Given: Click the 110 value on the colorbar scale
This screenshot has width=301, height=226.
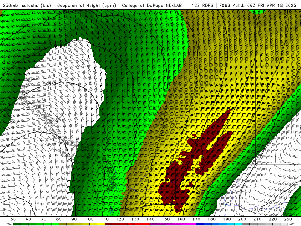Looking at the screenshot, I should (x=105, y=219).
